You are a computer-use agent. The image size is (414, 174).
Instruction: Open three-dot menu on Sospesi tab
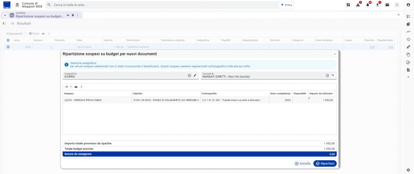(78, 15)
